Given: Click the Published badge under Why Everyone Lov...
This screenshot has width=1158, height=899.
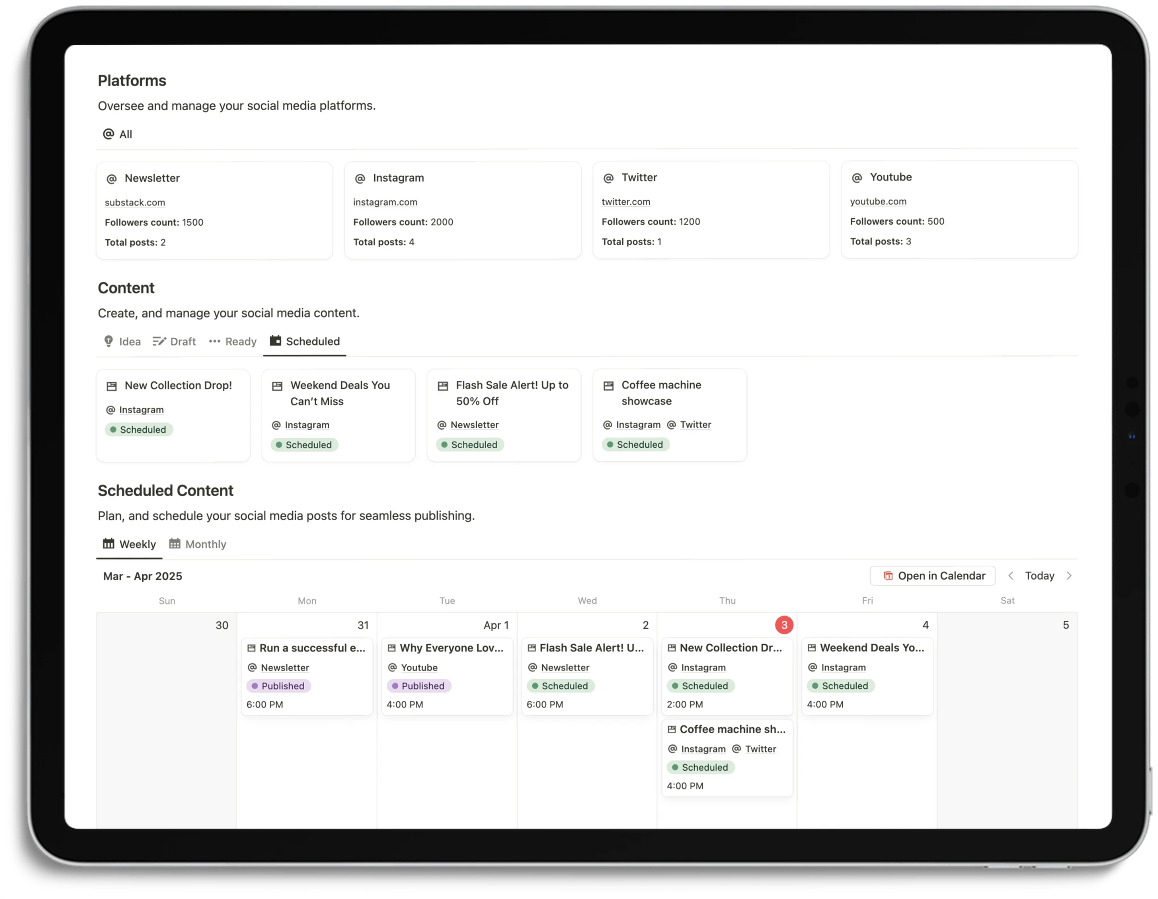Looking at the screenshot, I should pyautogui.click(x=419, y=686).
